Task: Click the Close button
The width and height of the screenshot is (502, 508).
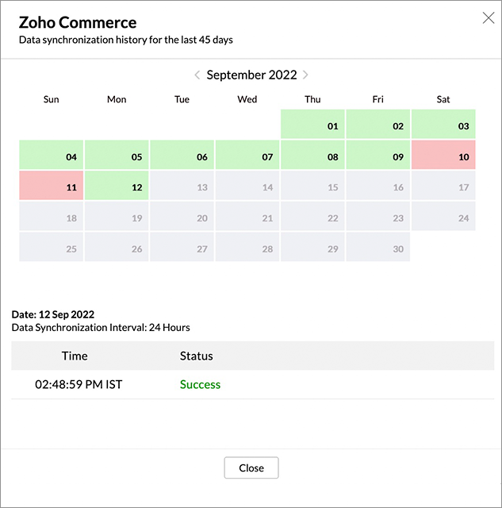Action: coord(251,468)
